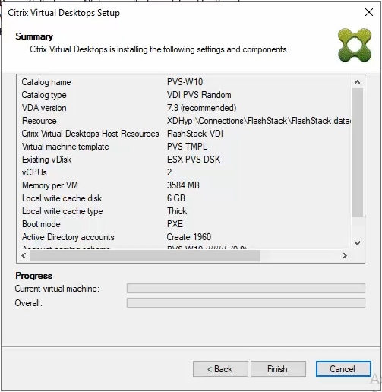This screenshot has width=382, height=392.
Task: Click the 'Active Directory accounts' label
Action: tap(68, 237)
